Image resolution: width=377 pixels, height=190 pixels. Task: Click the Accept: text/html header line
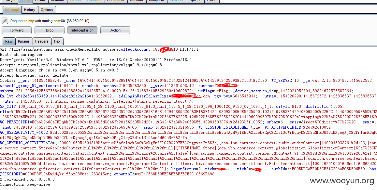81,65
